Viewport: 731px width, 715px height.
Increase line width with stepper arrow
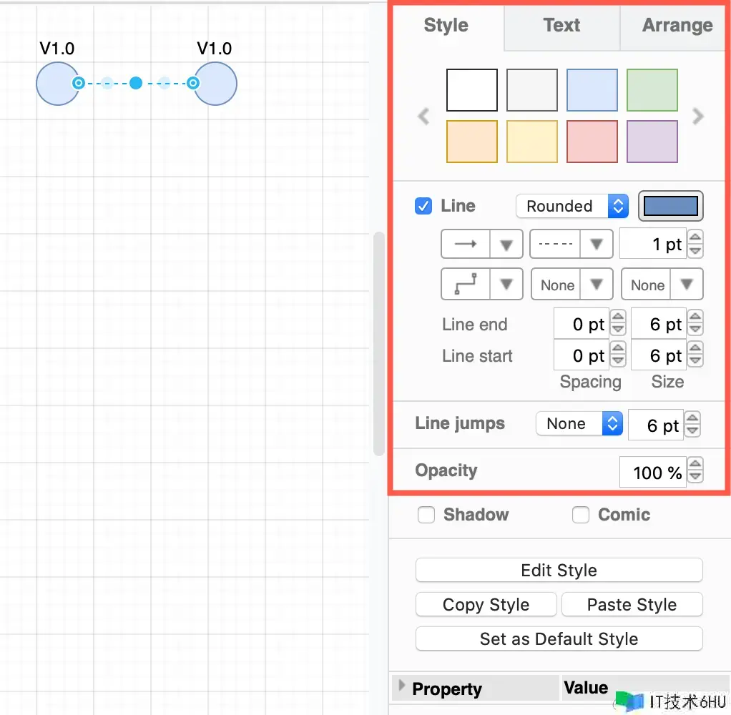[695, 237]
